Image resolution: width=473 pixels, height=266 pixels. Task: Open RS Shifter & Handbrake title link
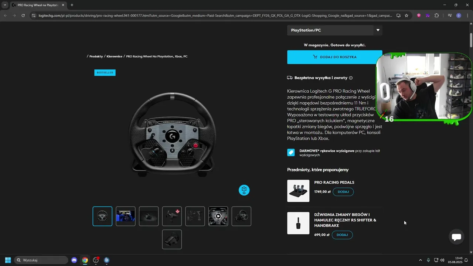point(345,220)
